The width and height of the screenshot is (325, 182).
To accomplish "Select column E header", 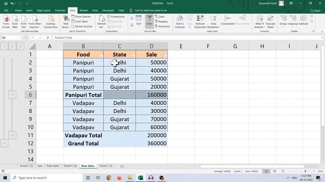I will 181,46.
